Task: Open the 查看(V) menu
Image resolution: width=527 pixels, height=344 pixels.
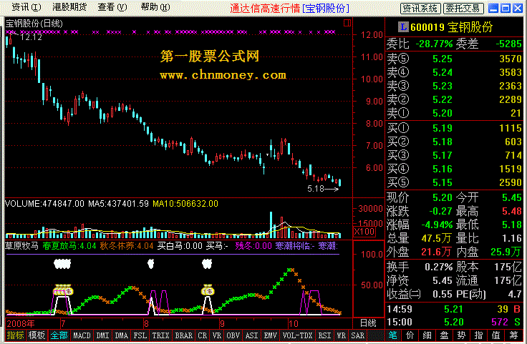Action: click(112, 7)
